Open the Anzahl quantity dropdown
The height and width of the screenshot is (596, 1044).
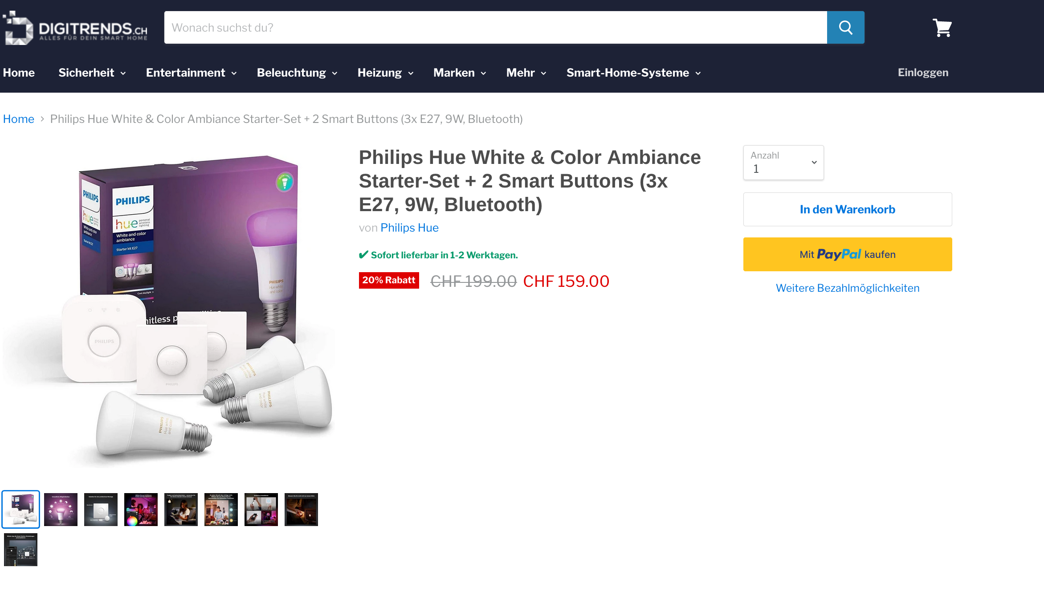[783, 163]
